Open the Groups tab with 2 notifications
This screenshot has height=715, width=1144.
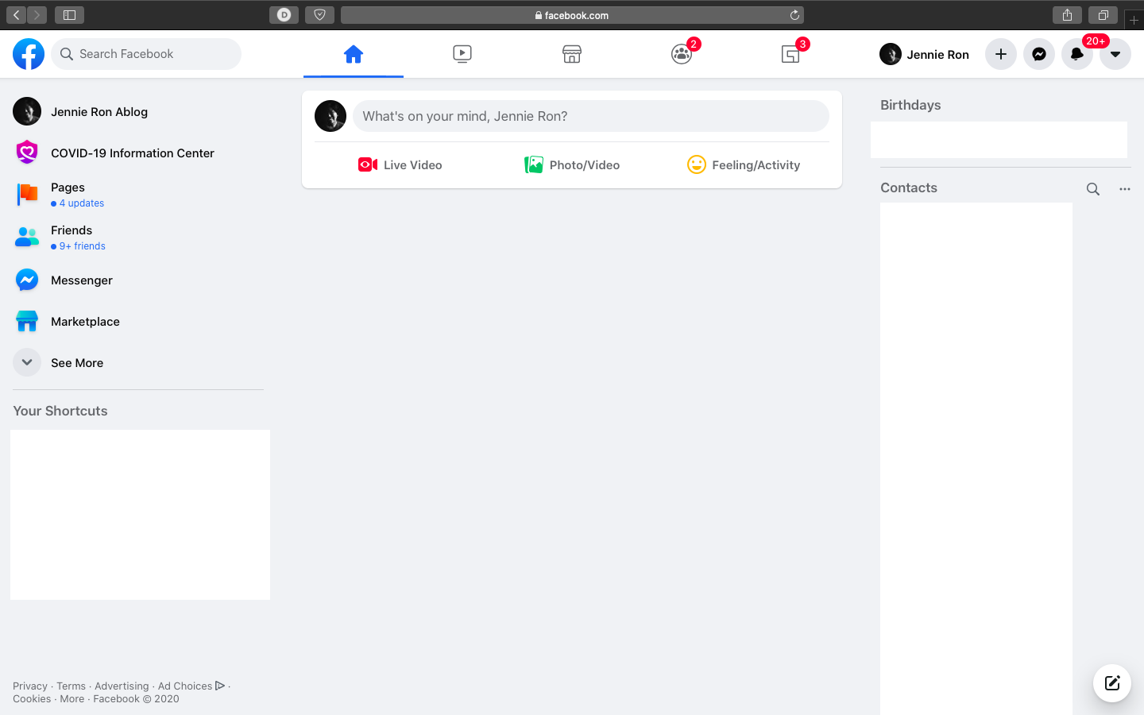click(x=682, y=54)
